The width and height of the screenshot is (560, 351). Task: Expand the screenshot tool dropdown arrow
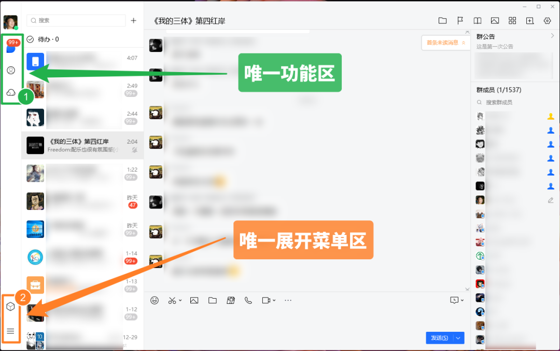point(180,300)
